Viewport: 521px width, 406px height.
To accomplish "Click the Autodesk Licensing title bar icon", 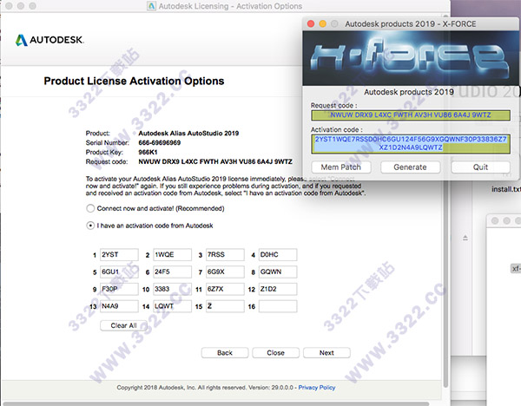I will [x=151, y=6].
